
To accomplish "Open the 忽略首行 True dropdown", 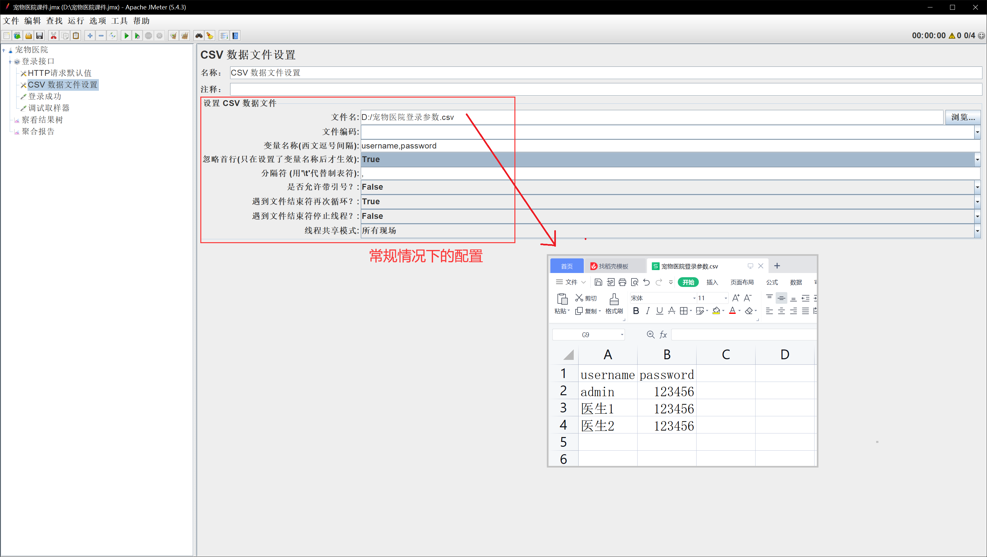I will click(977, 160).
